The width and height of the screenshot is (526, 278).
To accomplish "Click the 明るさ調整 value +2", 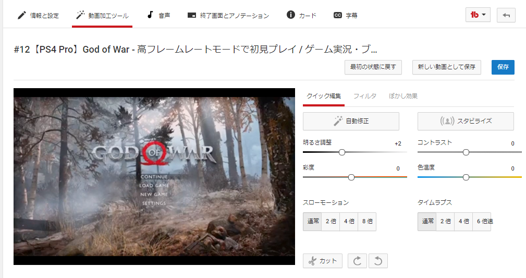I will 398,144.
